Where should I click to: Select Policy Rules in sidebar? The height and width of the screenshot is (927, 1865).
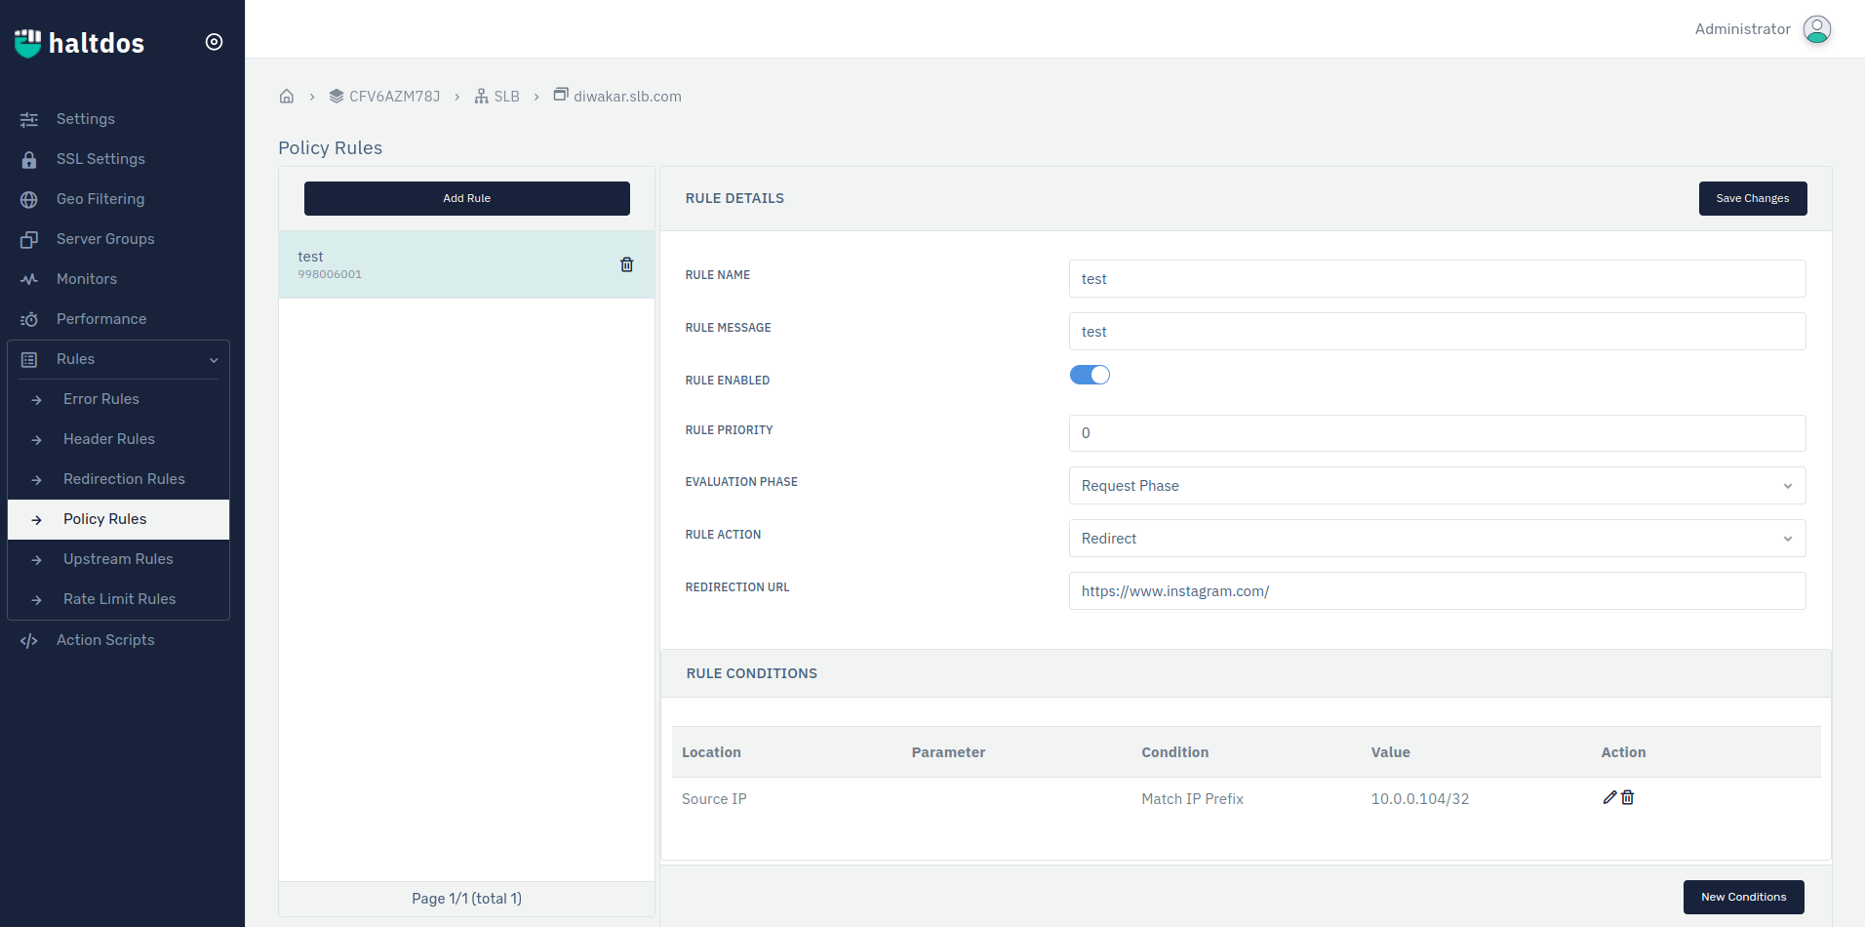[x=118, y=519]
